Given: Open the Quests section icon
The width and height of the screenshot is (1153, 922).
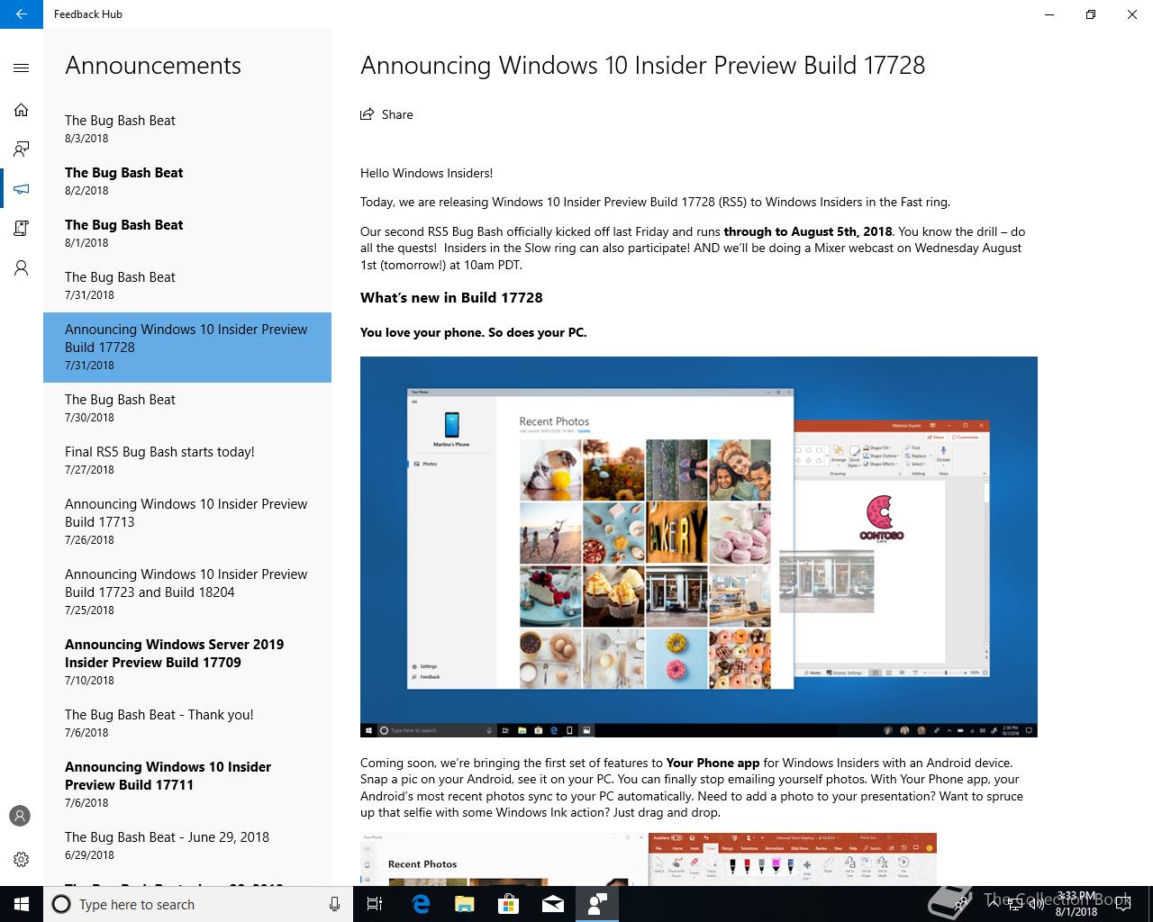Looking at the screenshot, I should [x=22, y=229].
